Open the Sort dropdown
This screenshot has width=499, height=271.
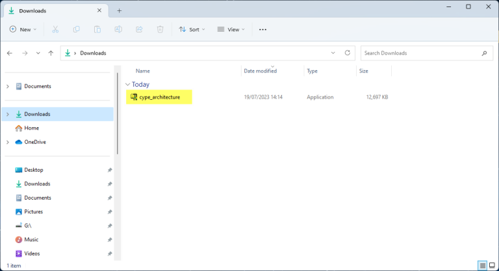click(192, 29)
